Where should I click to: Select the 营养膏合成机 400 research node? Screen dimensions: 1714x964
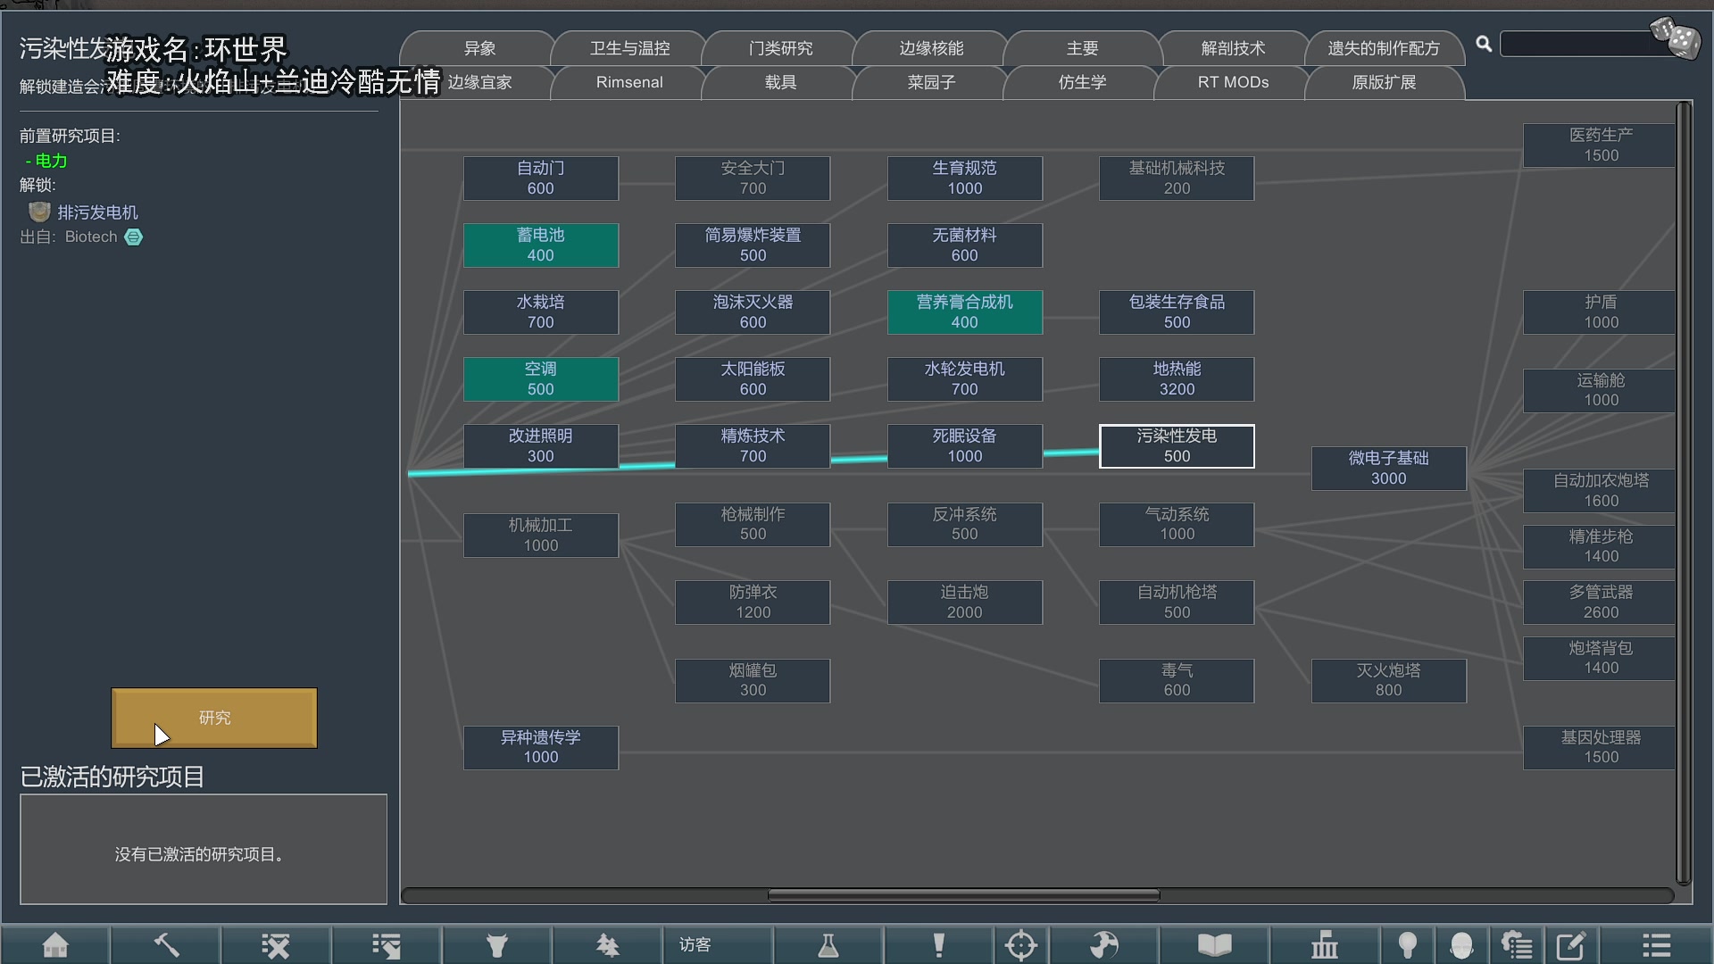[964, 312]
